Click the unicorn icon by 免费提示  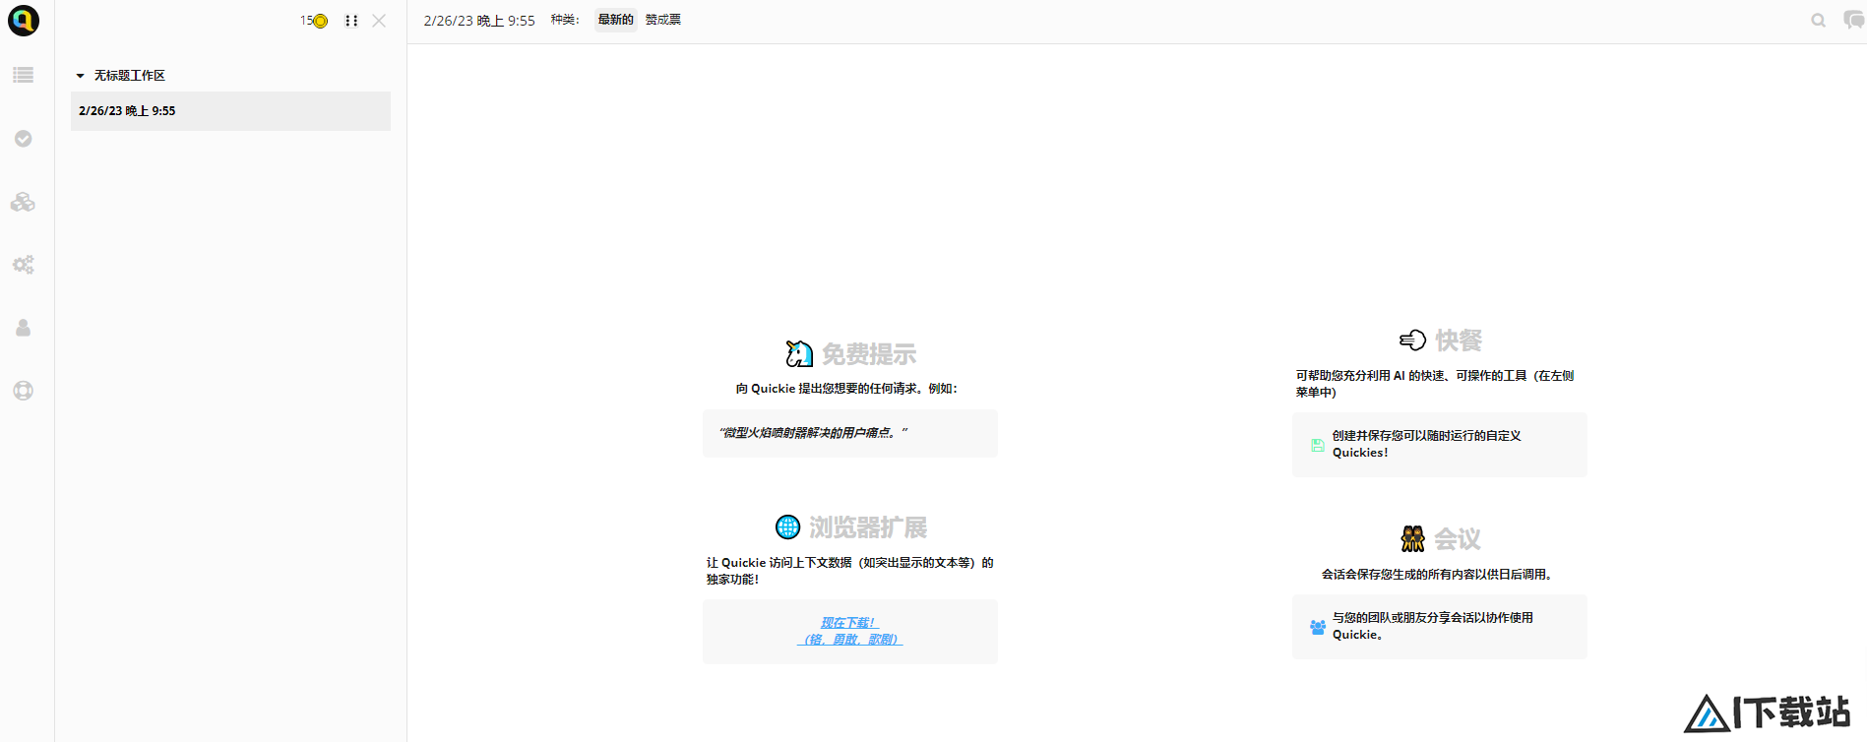[799, 354]
